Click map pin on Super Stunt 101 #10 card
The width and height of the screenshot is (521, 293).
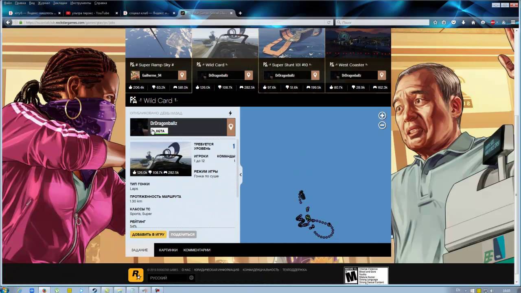(315, 75)
